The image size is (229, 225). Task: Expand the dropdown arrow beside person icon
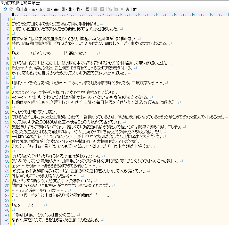click(29, 10)
